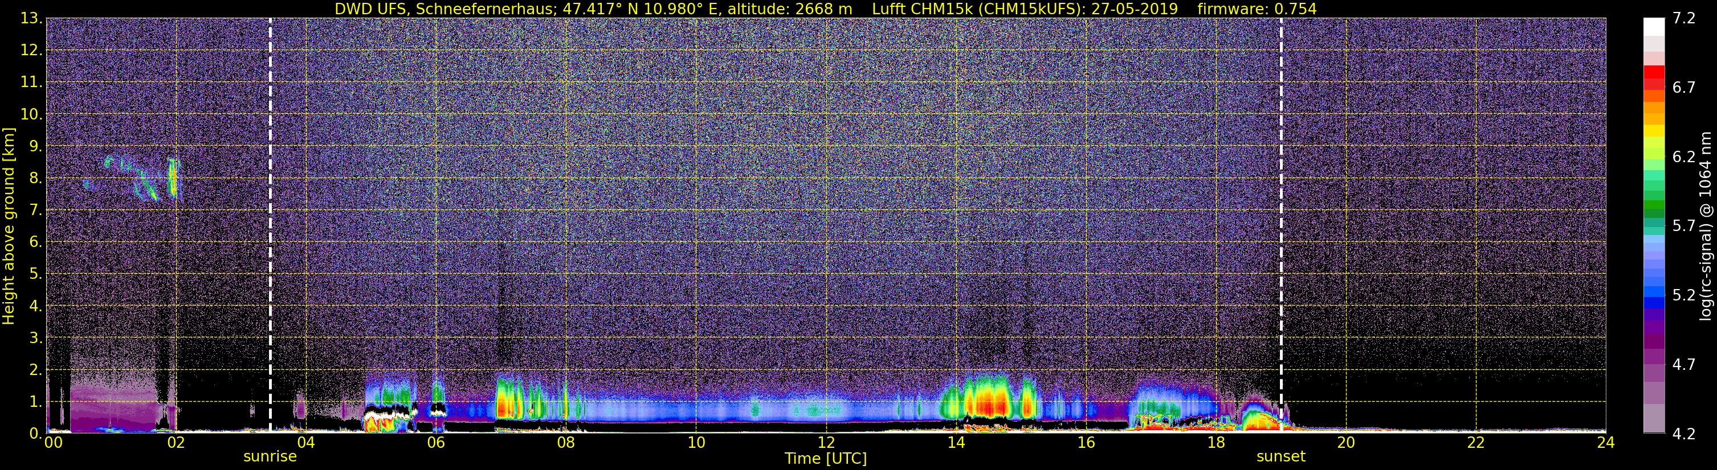The height and width of the screenshot is (470, 1717).
Task: Click the time axis tick label 12
Action: [x=826, y=443]
